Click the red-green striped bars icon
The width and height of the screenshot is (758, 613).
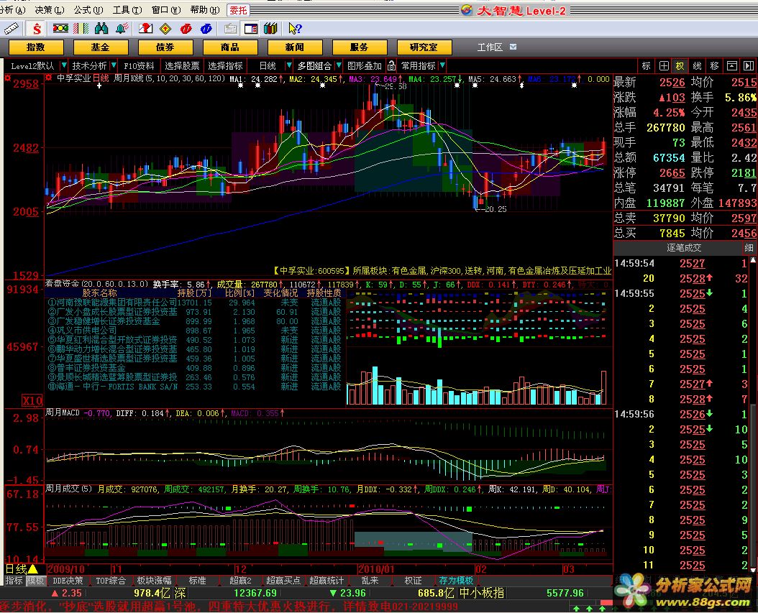click(81, 29)
